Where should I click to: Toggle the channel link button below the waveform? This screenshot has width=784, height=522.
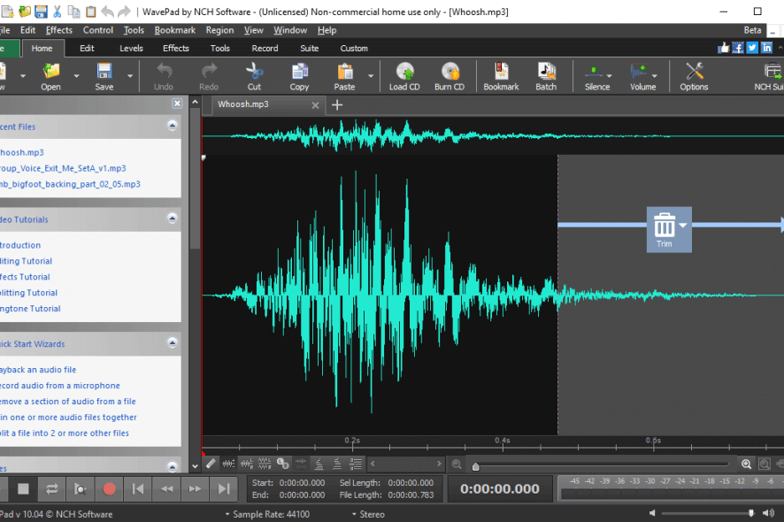coord(283,464)
